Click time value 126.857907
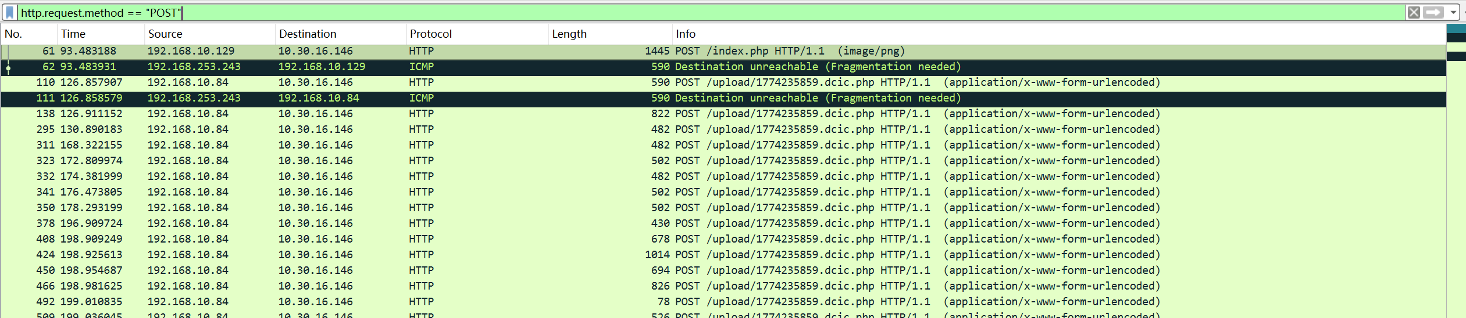The image size is (1466, 318). tap(91, 82)
